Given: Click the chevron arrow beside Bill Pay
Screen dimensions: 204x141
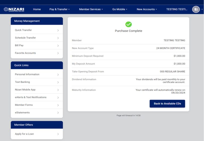Looking at the screenshot, I should pos(58,46).
